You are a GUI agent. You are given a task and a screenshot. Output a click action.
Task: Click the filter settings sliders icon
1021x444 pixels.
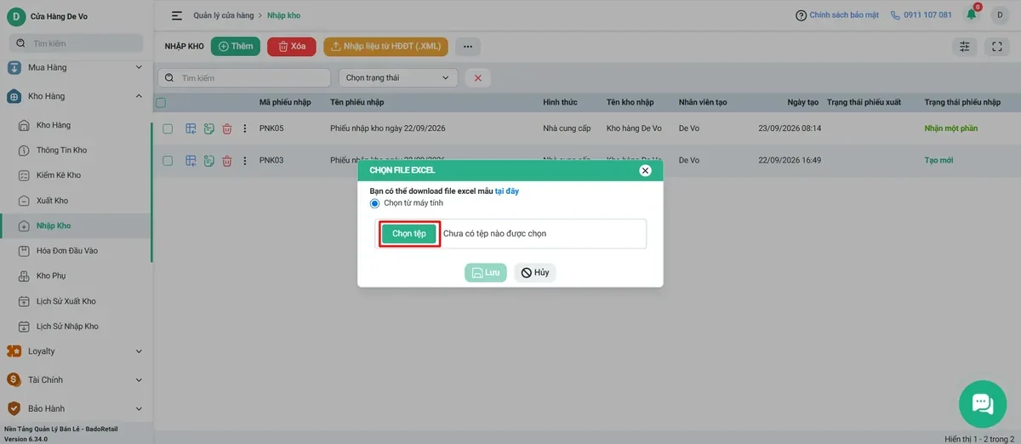click(964, 47)
